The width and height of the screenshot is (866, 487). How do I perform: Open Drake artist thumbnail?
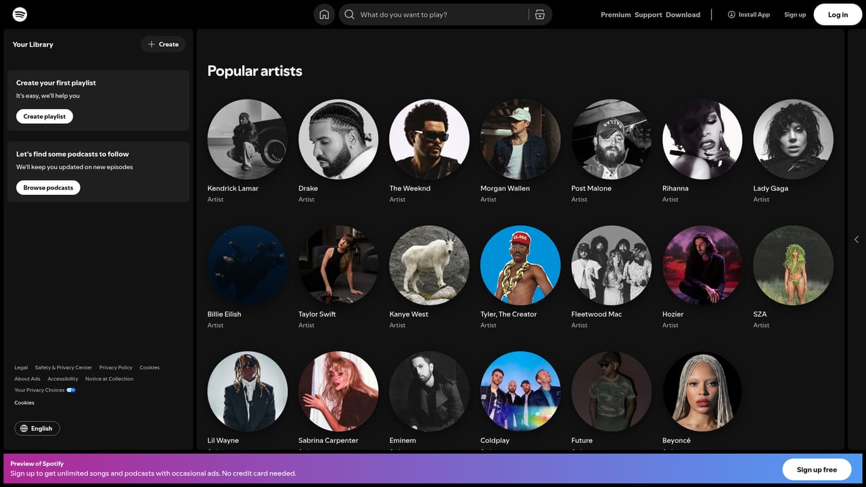338,139
